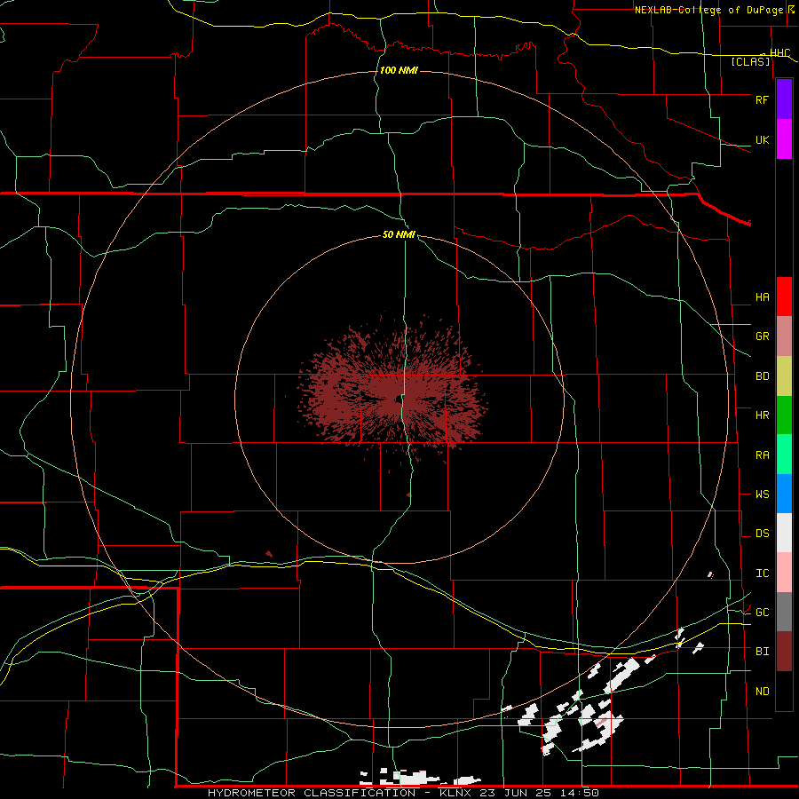Click the radar site center of biological echoes
799x799 pixels.
(399, 399)
